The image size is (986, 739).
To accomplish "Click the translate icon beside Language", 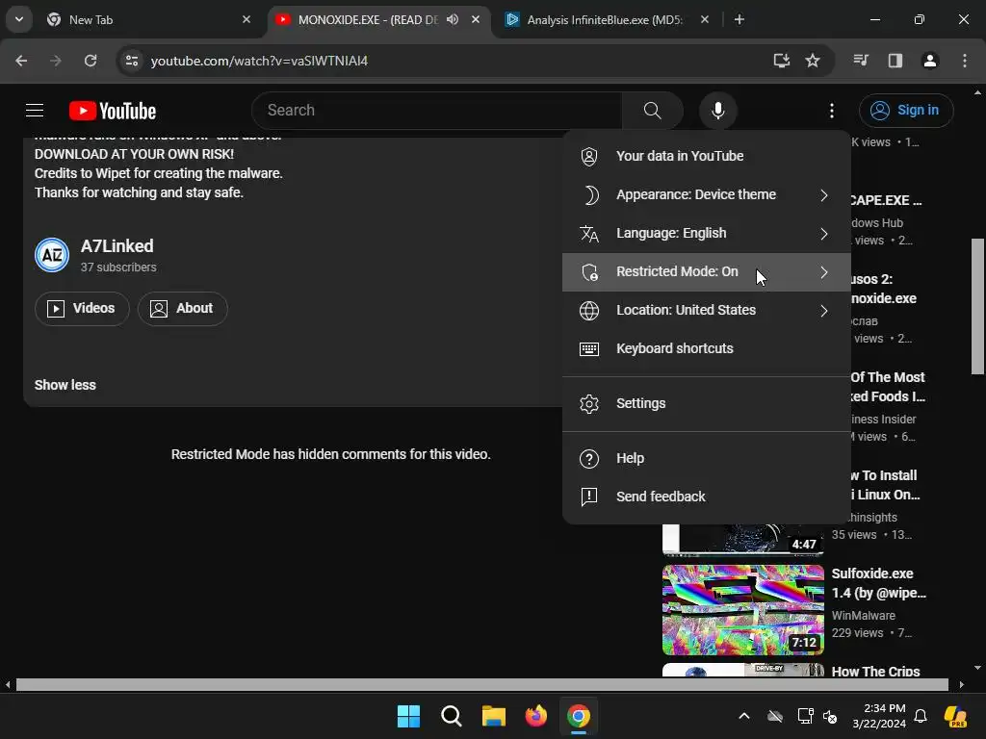I will (589, 234).
